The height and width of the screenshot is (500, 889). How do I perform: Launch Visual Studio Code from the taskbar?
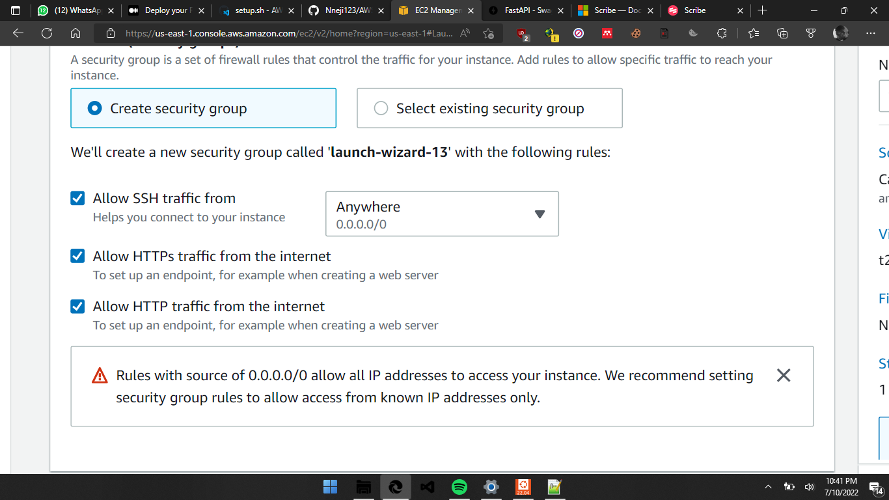[427, 487]
